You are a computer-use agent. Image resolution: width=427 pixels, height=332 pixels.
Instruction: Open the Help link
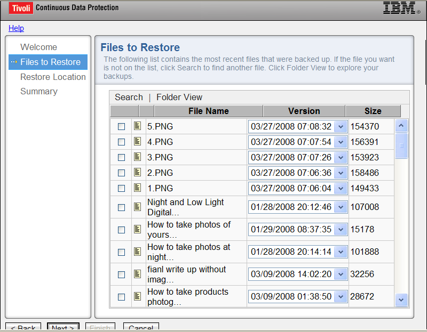[x=16, y=28]
